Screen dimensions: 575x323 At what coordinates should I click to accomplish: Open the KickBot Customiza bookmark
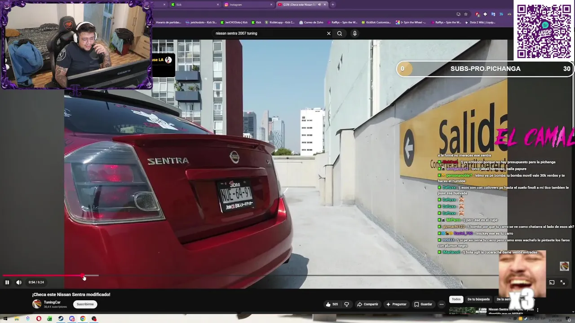[376, 22]
